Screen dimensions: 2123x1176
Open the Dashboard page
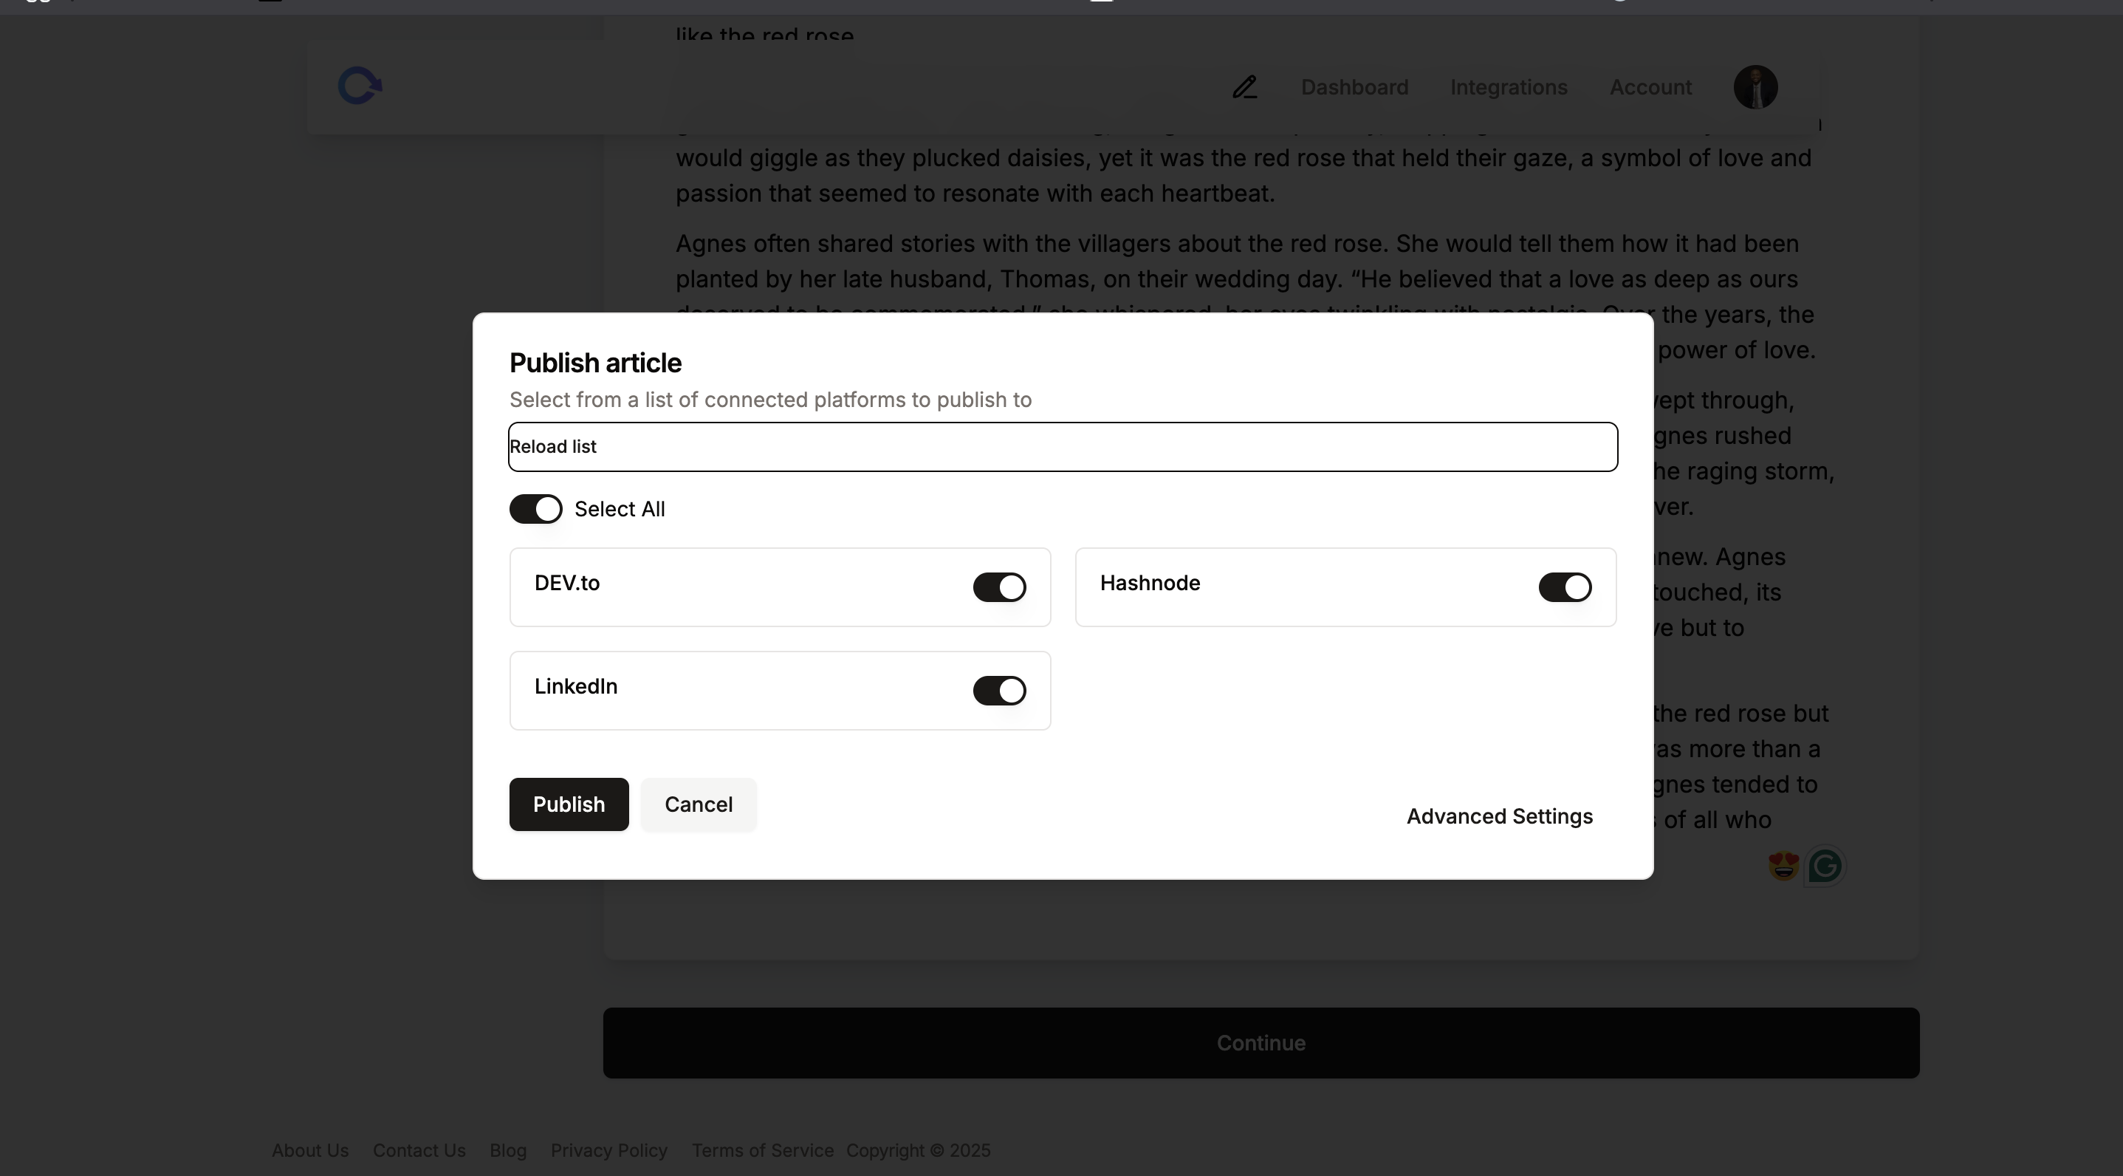point(1354,86)
